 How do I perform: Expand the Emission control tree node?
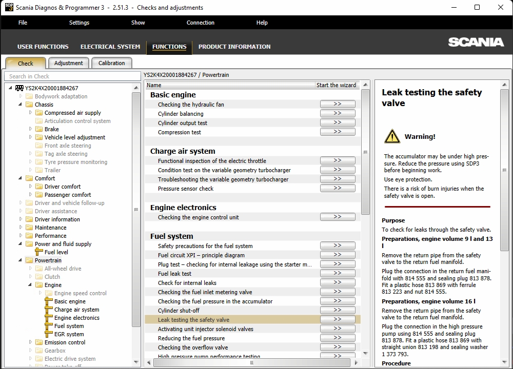[x=31, y=342]
